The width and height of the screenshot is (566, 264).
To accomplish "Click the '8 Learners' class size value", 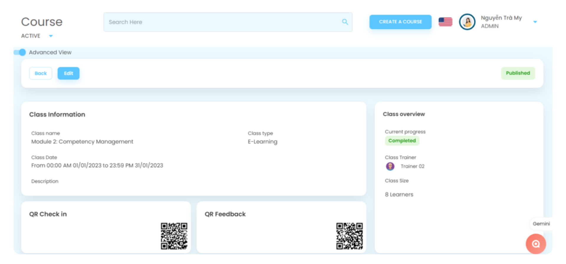I will [x=399, y=195].
